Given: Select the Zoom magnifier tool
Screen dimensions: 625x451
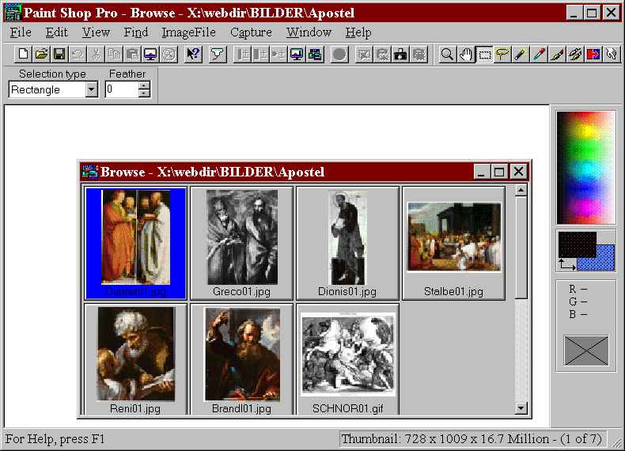Looking at the screenshot, I should 447,55.
